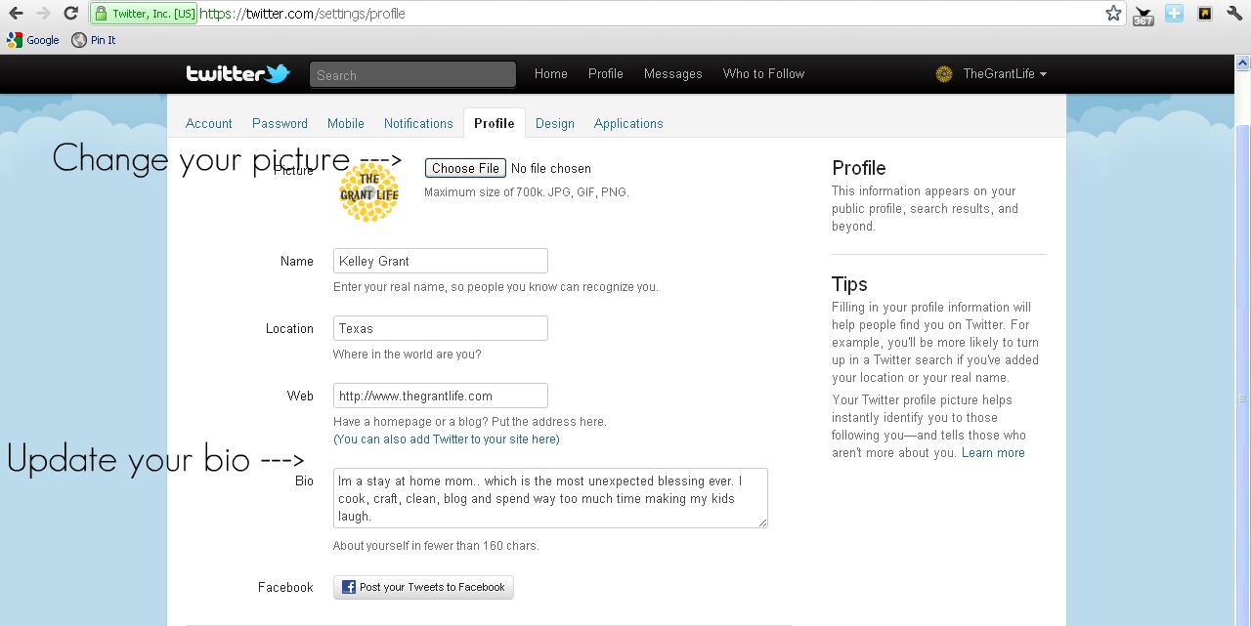1251x626 pixels.
Task: Switch to the Design tab
Action: click(555, 124)
